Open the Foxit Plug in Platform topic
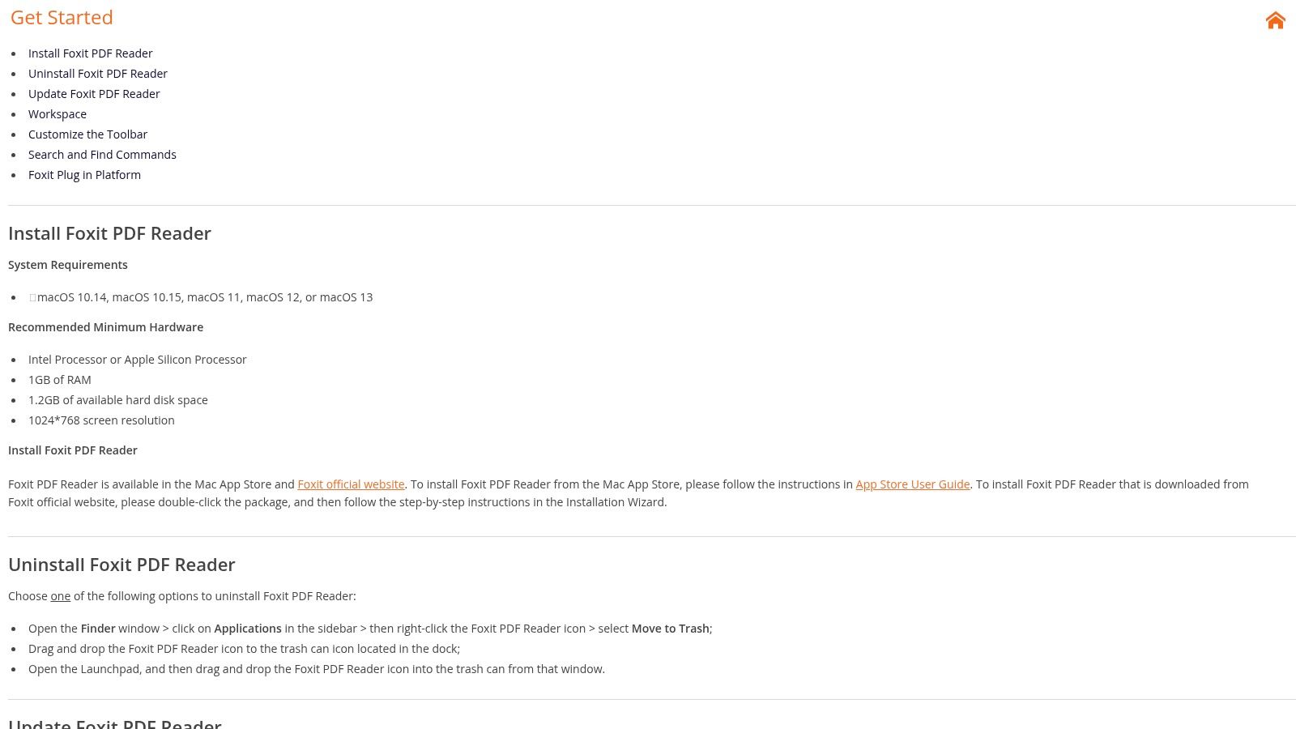The width and height of the screenshot is (1296, 729). [x=84, y=174]
